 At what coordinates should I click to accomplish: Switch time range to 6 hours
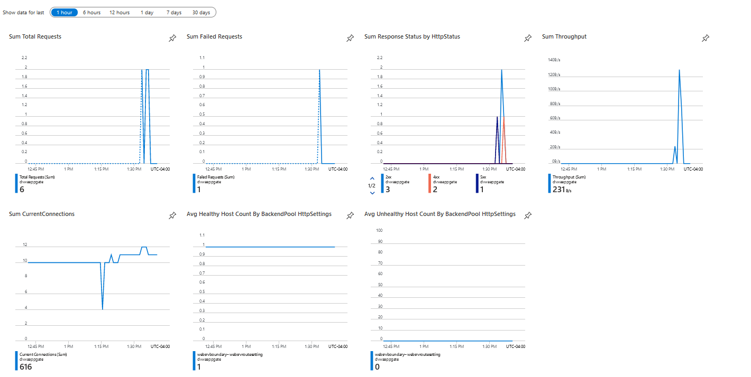click(91, 12)
